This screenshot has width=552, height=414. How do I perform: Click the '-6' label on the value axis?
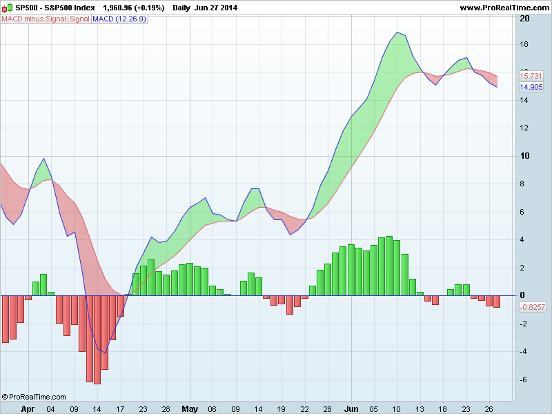(523, 379)
